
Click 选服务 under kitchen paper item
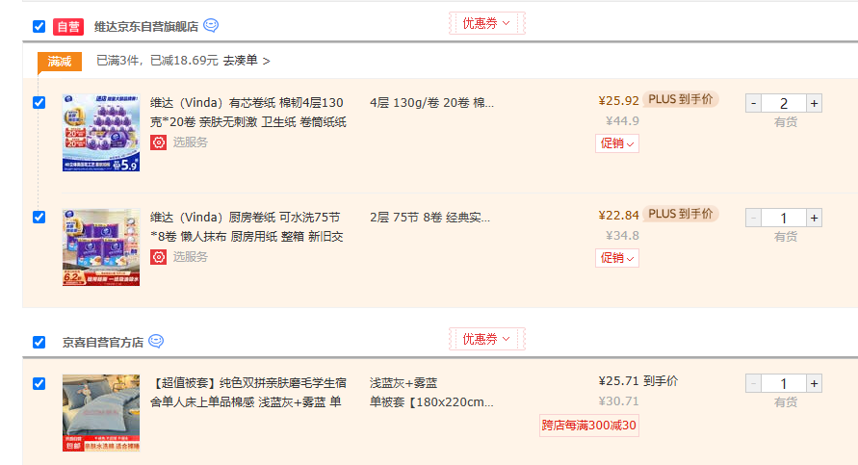pyautogui.click(x=191, y=257)
